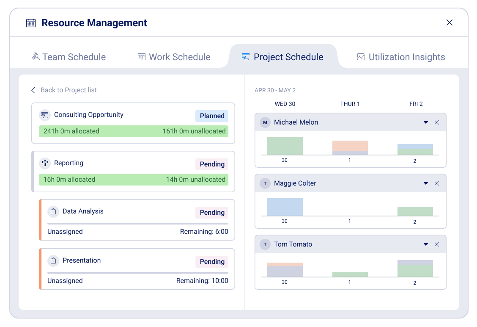477x327 pixels.
Task: Click the Reporting allocation progress bar
Action: [134, 179]
